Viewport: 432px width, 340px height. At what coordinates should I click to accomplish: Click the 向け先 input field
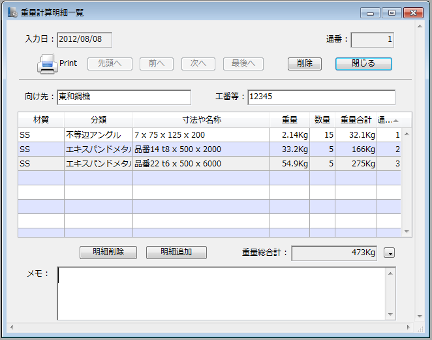(x=123, y=97)
